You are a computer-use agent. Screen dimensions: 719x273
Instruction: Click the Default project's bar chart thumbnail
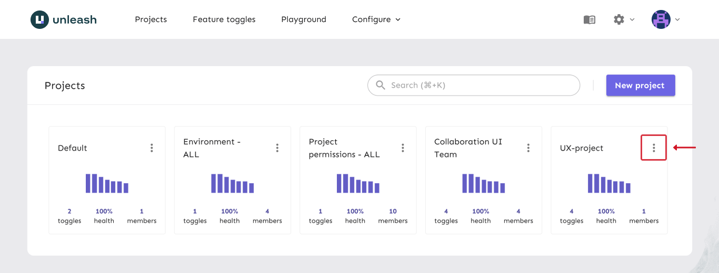tap(107, 183)
